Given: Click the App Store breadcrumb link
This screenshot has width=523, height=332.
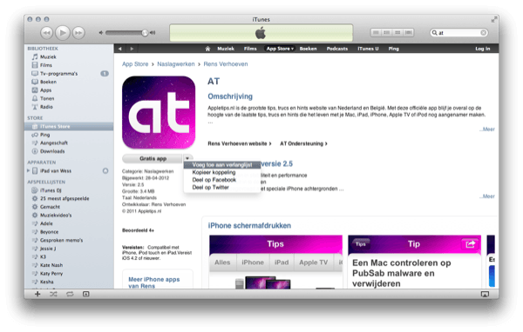Looking at the screenshot, I should click(135, 63).
